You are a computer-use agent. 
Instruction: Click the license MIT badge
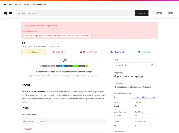pos(84,66)
